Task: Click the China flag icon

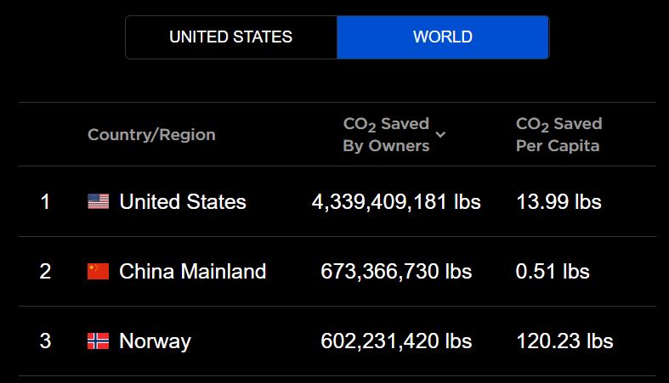Action: point(98,272)
